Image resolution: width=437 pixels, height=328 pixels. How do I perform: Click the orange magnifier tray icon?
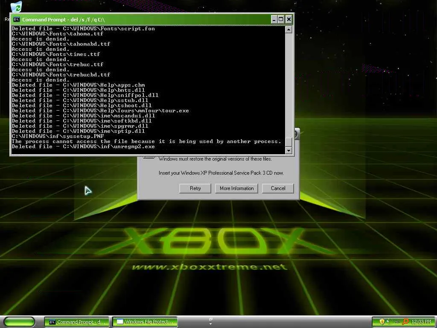[x=405, y=322]
